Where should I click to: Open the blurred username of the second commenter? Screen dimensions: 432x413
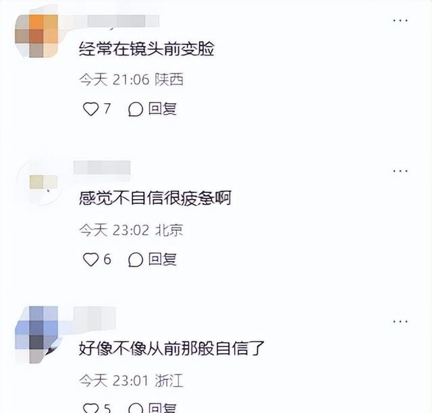point(102,167)
